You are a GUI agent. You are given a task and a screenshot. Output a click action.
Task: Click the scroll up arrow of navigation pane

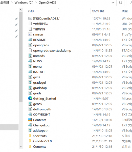tap(21, 10)
